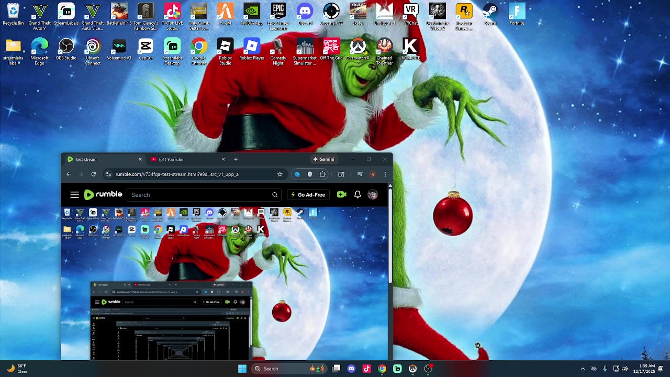Open Discord from the taskbar

click(351, 369)
